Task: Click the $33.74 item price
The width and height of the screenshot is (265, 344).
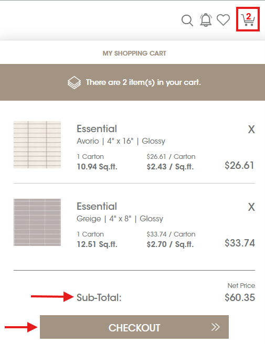Action: tap(240, 243)
